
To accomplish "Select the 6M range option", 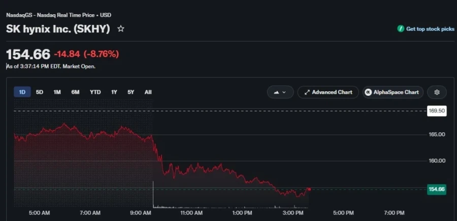I will (x=75, y=92).
